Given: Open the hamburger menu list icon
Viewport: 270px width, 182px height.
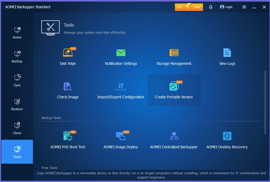Looking at the screenshot, I should (244, 7).
